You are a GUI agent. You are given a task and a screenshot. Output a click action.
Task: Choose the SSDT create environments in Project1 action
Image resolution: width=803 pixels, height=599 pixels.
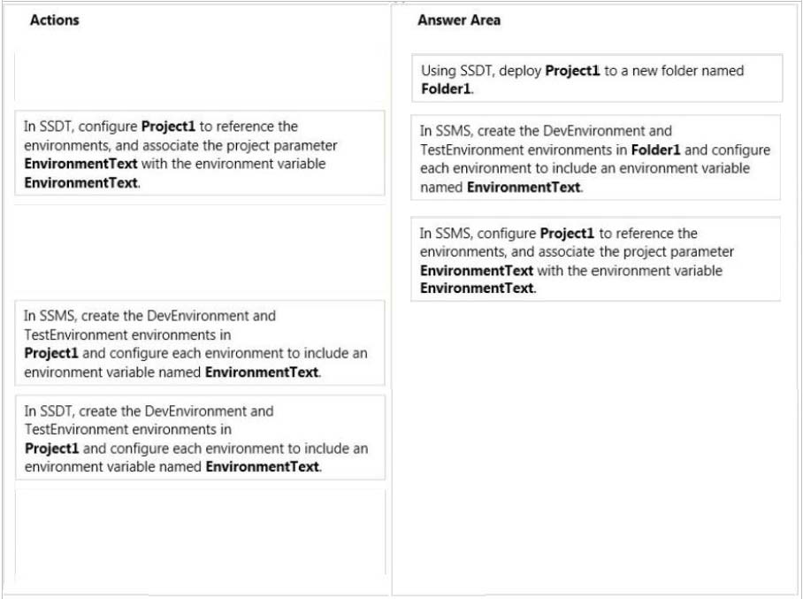pos(200,438)
